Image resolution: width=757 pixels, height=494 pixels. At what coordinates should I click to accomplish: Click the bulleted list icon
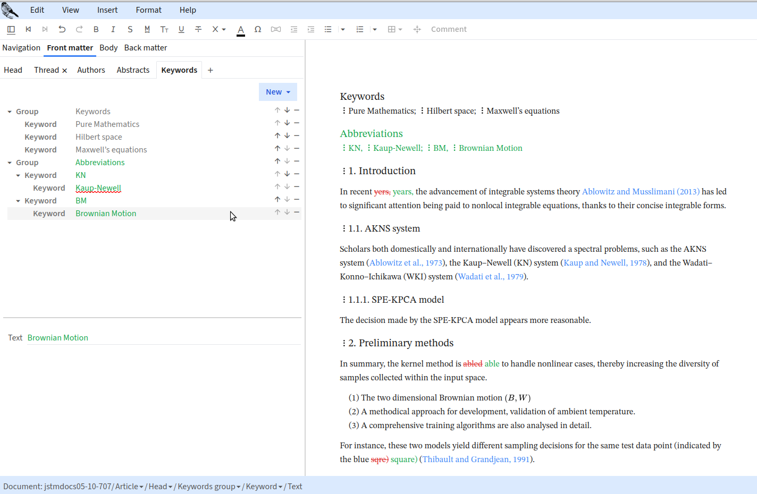pyautogui.click(x=328, y=29)
